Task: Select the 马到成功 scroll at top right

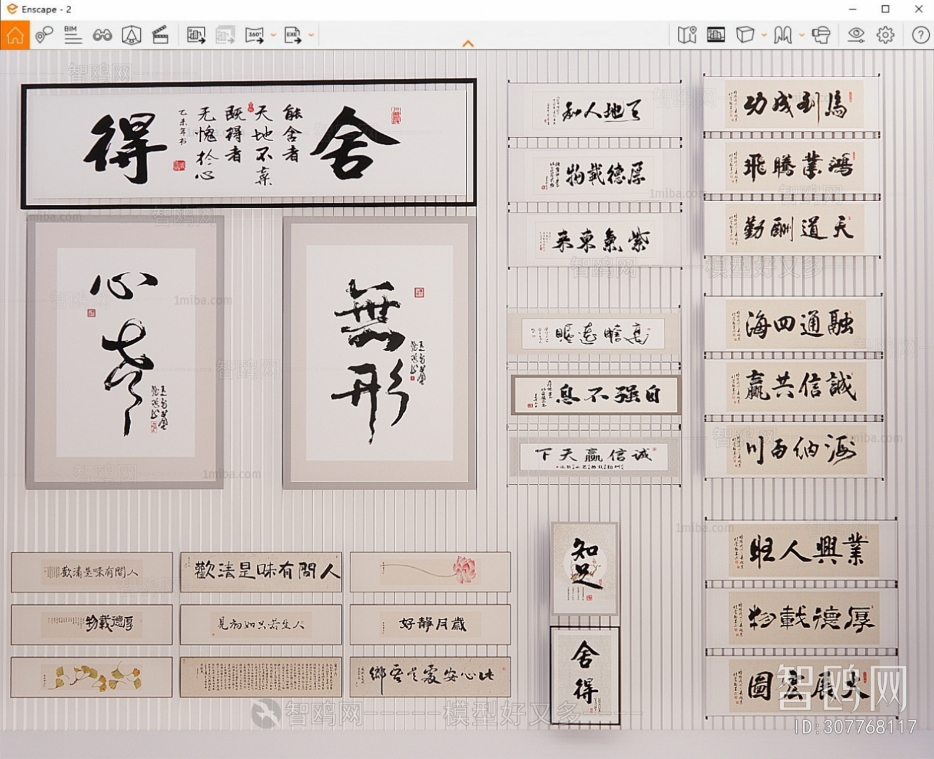Action: (792, 105)
